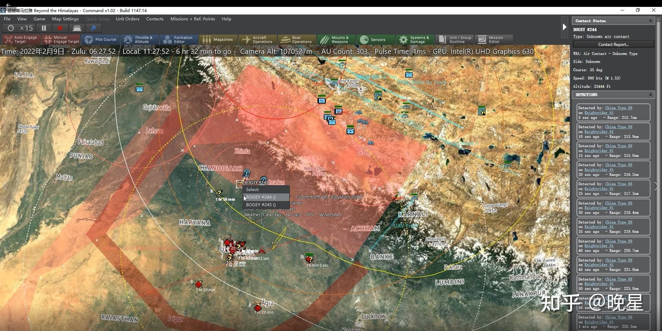Open the Plot Course tool
Image resolution: width=662 pixels, height=331 pixels.
[101, 40]
